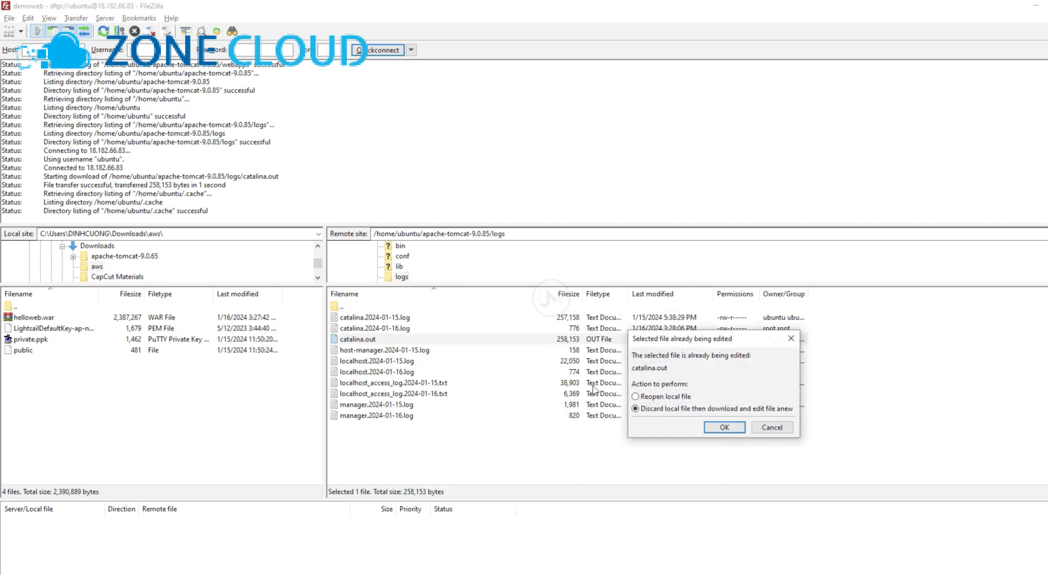The image size is (1048, 575).
Task: Select the private.ppk PuTTY key icon
Action: click(8, 339)
